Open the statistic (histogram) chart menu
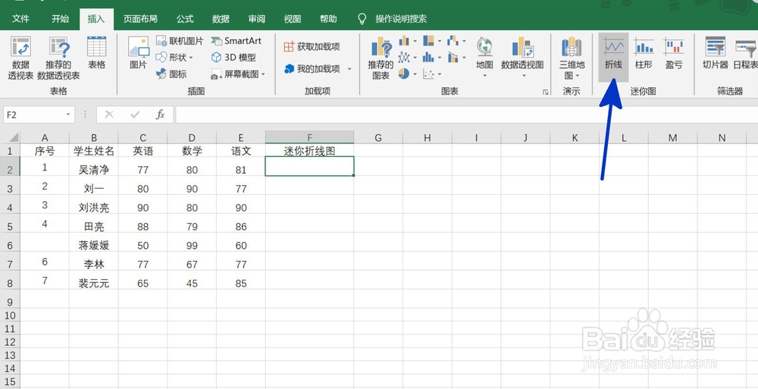 pyautogui.click(x=432, y=58)
